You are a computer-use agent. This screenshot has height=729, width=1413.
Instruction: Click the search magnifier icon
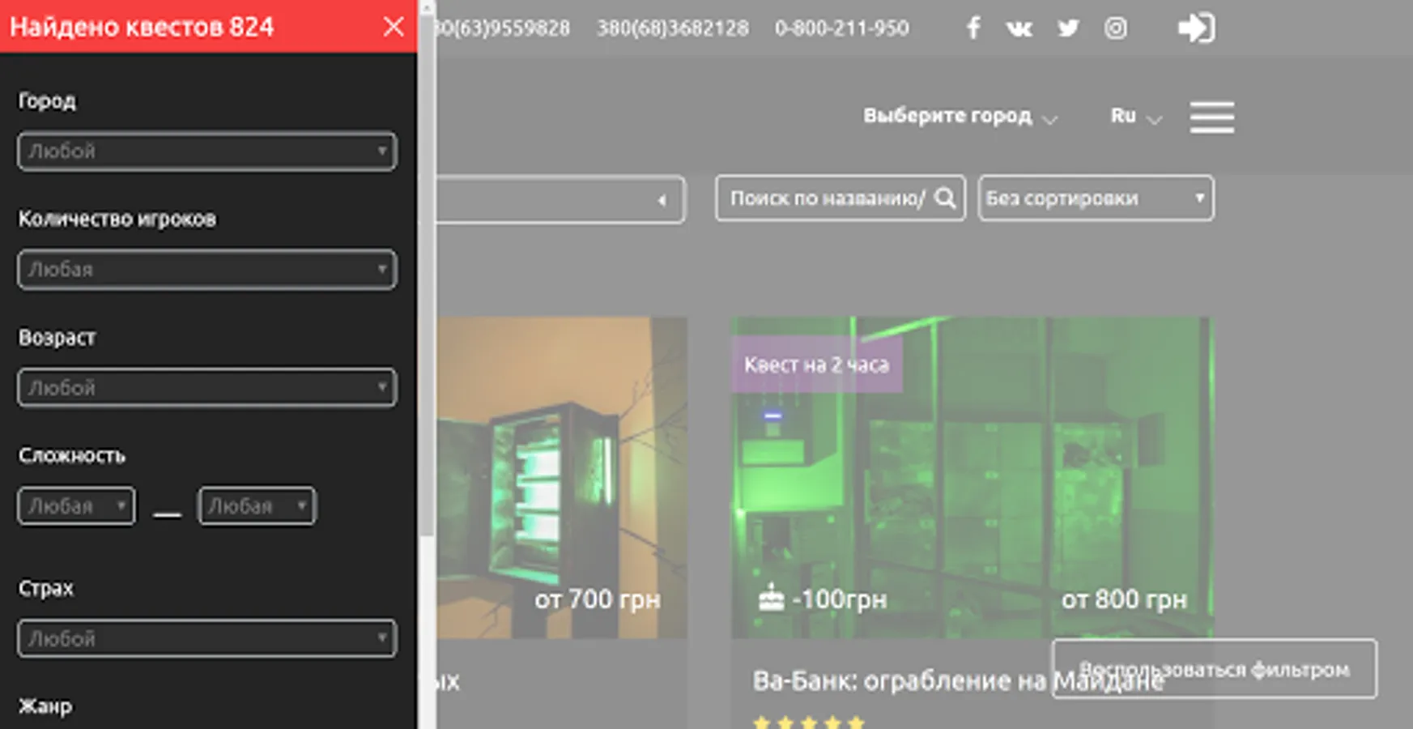pos(945,198)
